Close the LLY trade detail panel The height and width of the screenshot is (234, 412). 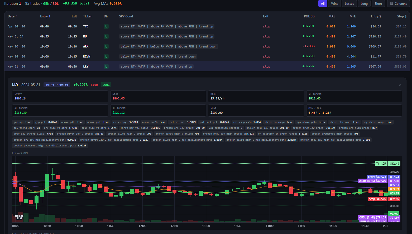coord(400,85)
